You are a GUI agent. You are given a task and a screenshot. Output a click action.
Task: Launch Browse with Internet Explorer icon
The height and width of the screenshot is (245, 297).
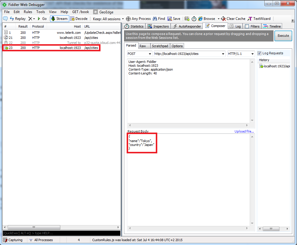pos(207,18)
